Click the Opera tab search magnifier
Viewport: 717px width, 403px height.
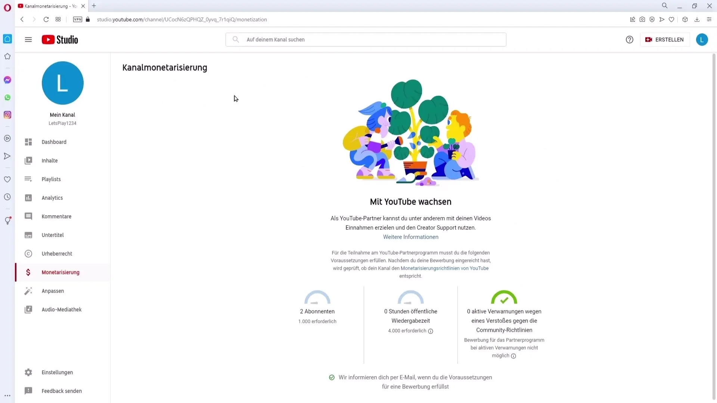[x=665, y=6]
